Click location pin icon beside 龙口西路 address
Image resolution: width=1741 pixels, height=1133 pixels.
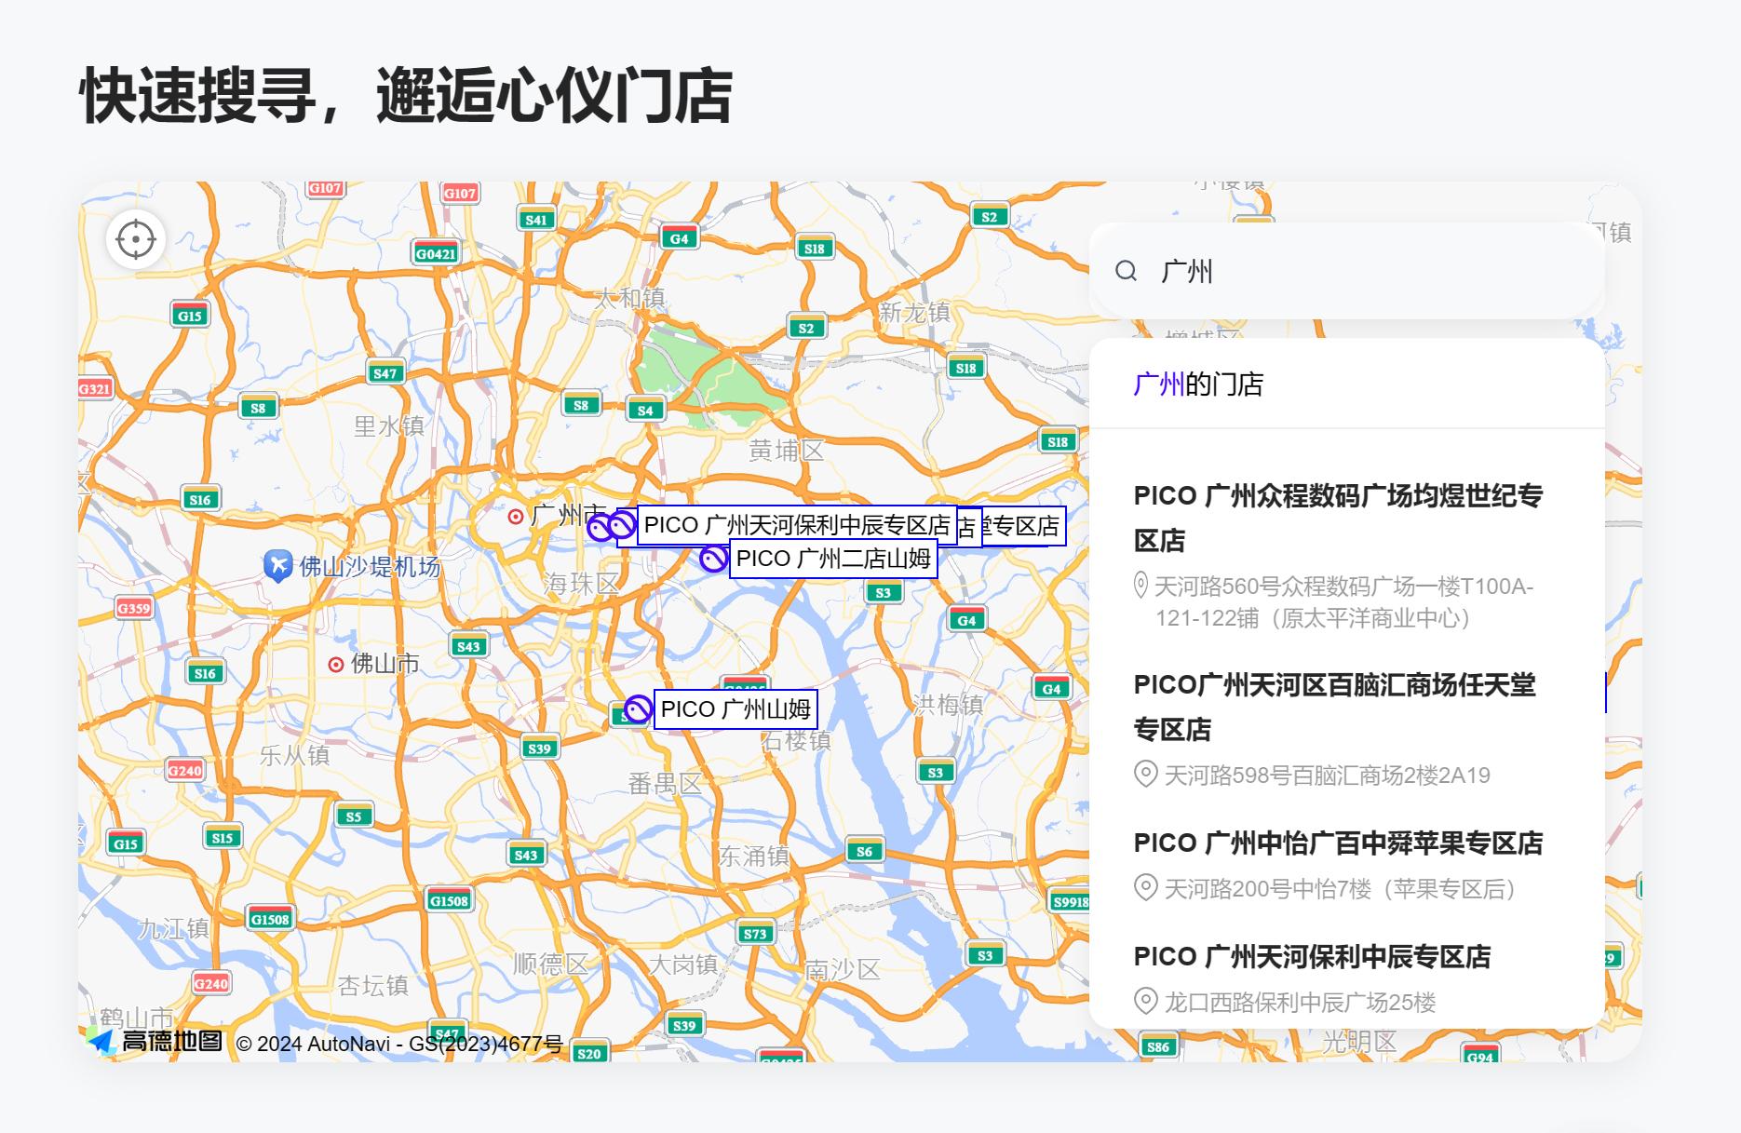point(1145,1002)
